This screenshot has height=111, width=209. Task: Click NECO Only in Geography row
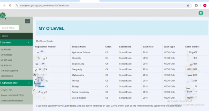[169, 69]
